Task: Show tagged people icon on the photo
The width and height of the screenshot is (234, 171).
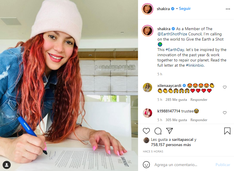Action: (x=7, y=165)
